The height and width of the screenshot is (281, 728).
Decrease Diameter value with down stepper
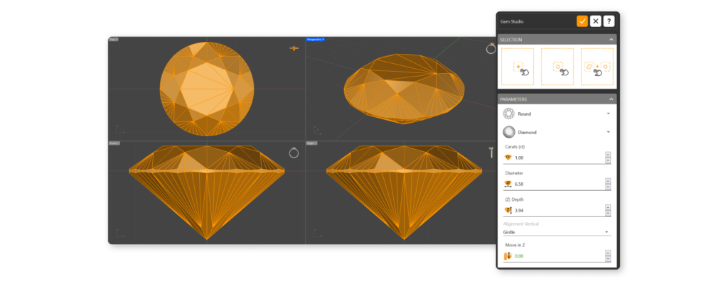click(609, 187)
